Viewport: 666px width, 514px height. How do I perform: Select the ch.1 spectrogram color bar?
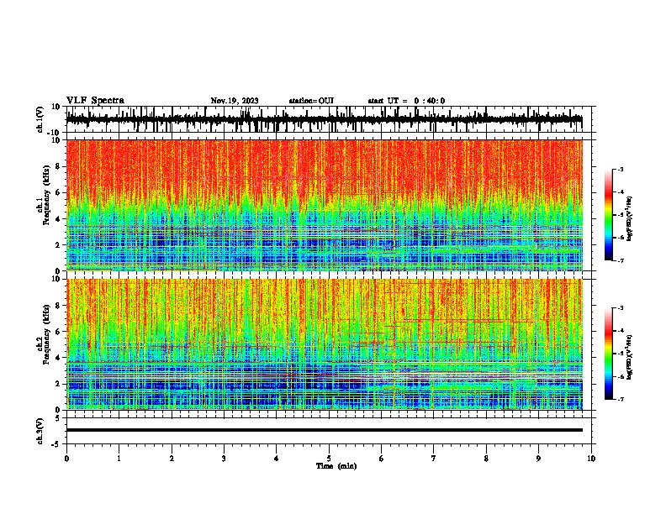609,215
